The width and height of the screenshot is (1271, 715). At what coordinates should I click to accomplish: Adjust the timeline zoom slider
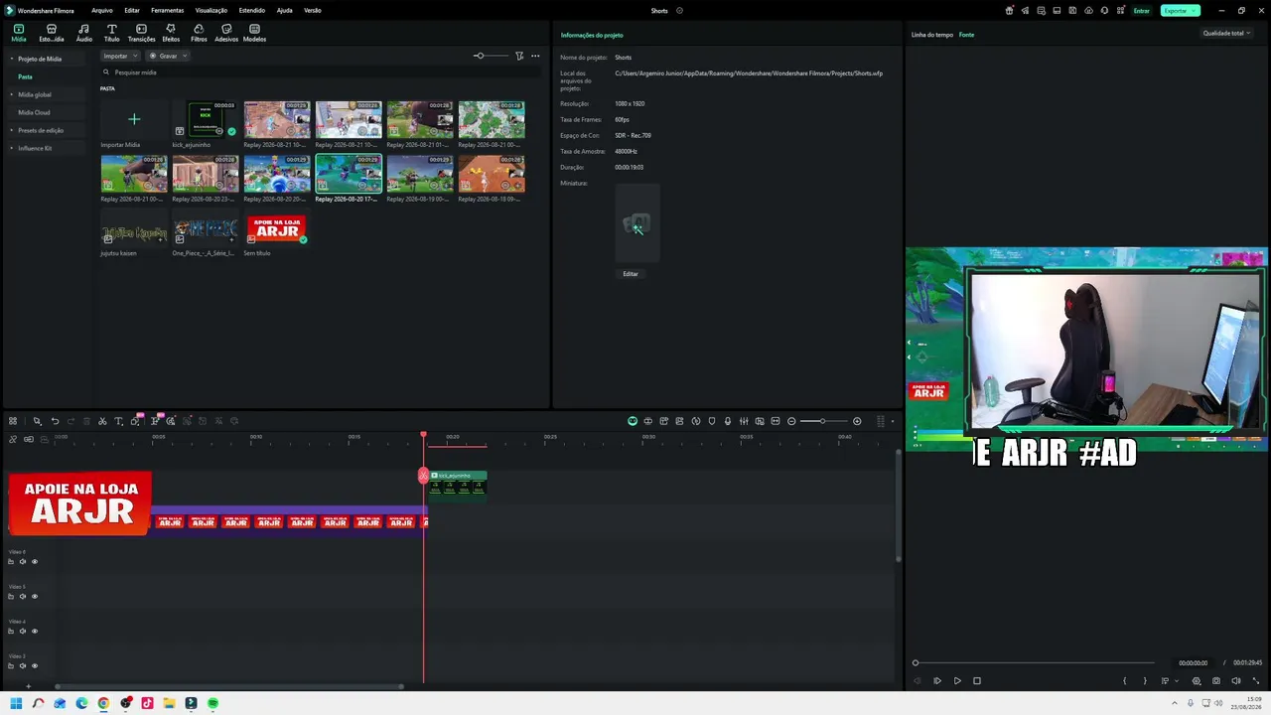823,421
